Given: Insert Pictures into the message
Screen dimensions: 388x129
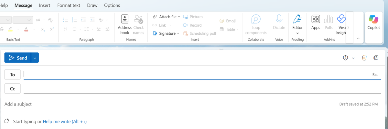Looking at the screenshot, I should click(x=193, y=17).
